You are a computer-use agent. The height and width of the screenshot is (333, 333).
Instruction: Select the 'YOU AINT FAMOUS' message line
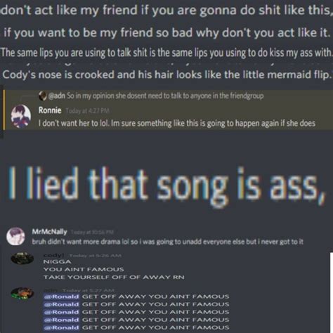point(84,269)
